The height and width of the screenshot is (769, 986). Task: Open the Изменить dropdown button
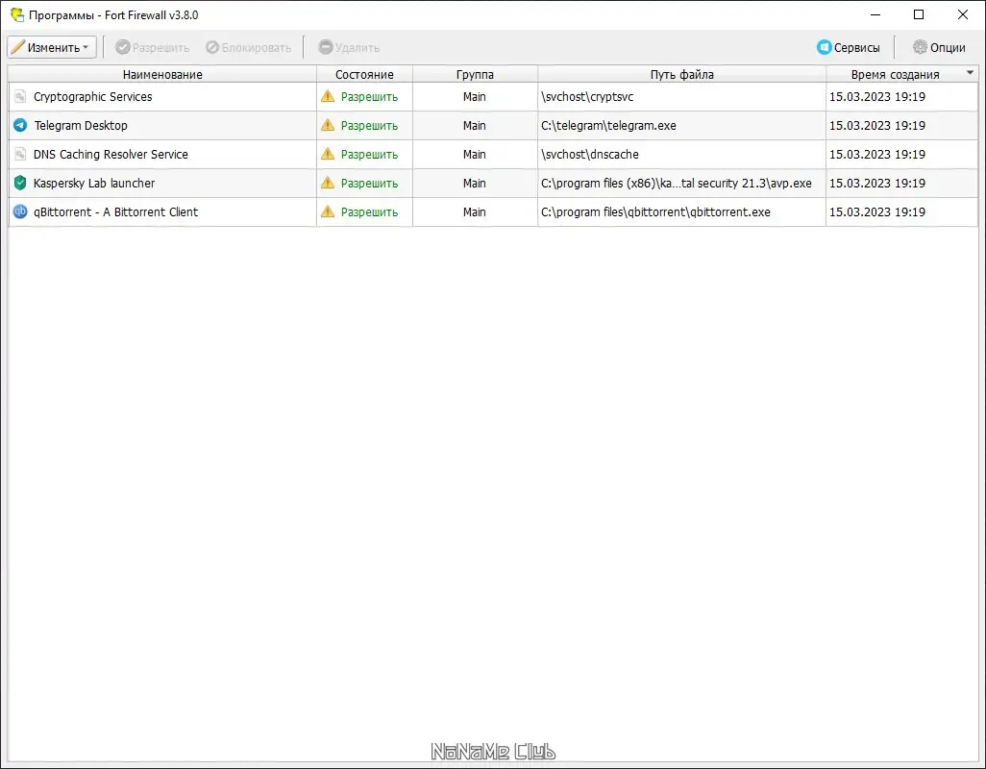(x=52, y=47)
